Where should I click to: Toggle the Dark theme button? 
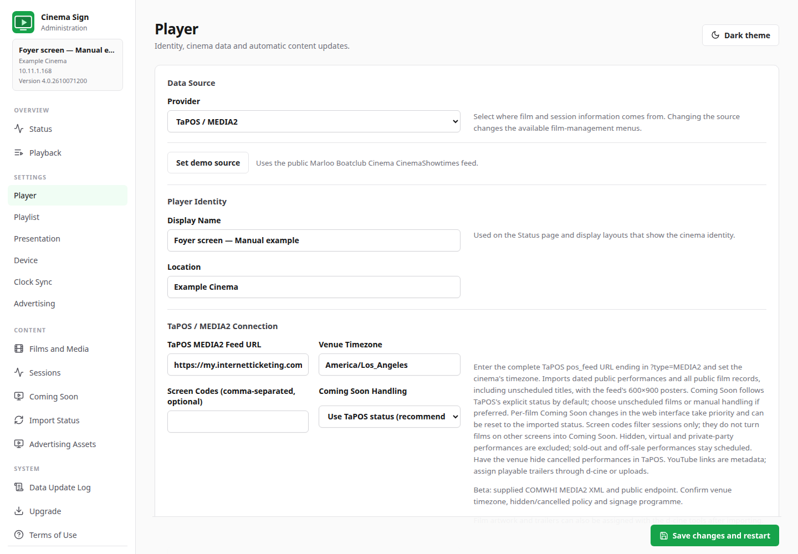[740, 35]
